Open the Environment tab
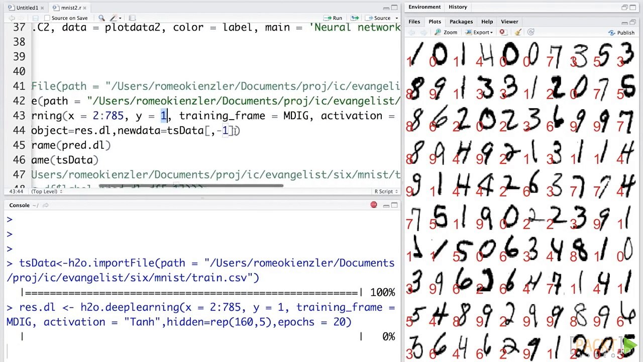 coord(424,7)
